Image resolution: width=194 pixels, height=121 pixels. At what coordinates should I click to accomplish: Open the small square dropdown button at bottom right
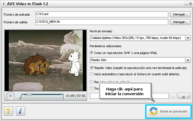pos(184,96)
